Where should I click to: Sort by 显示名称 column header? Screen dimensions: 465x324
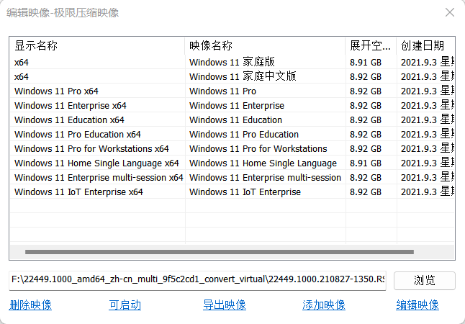tap(97, 45)
